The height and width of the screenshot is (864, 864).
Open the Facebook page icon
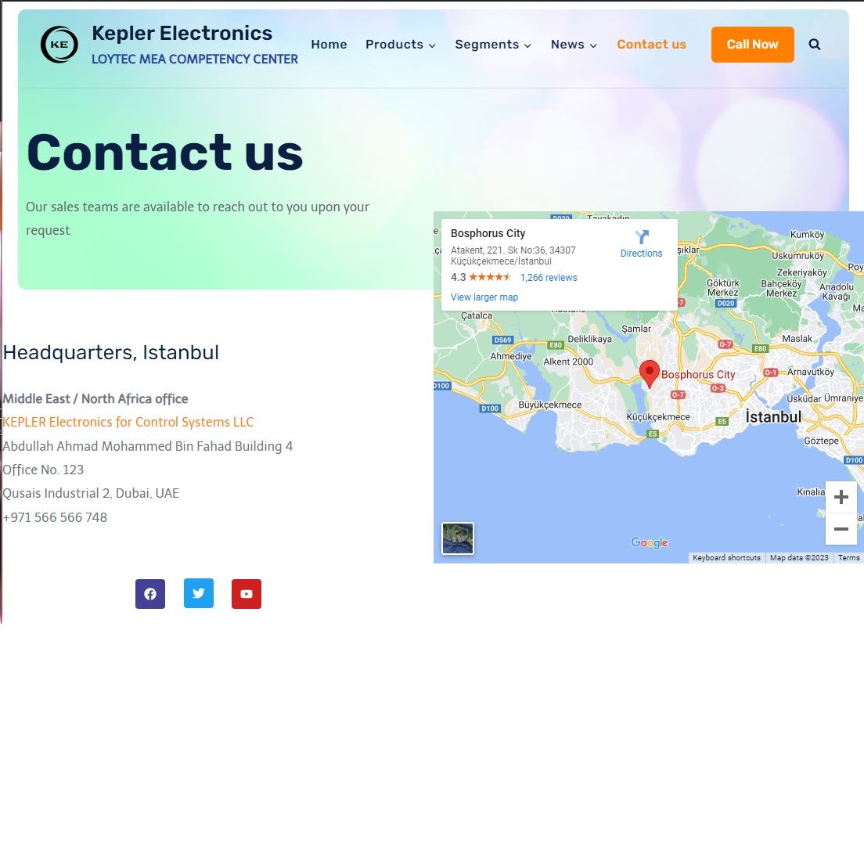click(x=149, y=594)
